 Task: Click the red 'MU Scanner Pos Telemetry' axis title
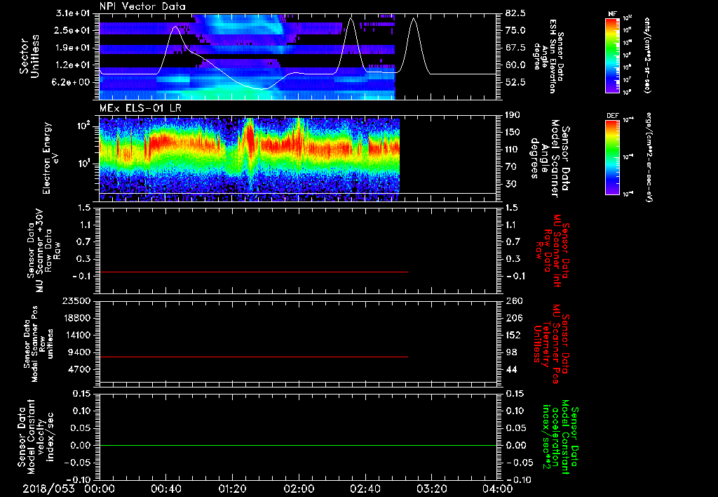point(553,343)
